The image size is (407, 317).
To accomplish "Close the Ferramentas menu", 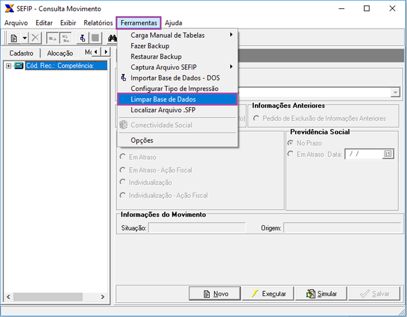I will click(x=139, y=23).
